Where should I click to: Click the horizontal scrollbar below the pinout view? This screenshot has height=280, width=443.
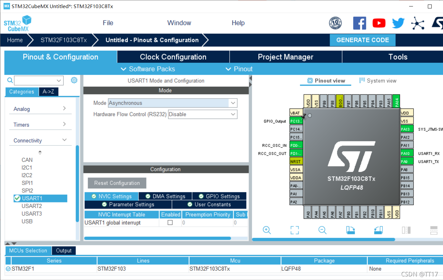pyautogui.click(x=323, y=240)
